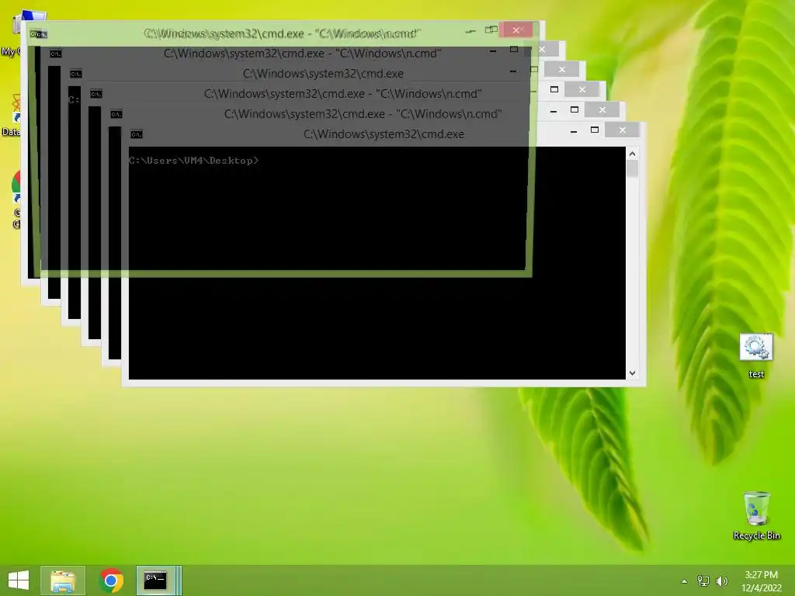Viewport: 795px width, 596px height.
Task: Maximize the translucent green cmd window
Action: (x=491, y=30)
